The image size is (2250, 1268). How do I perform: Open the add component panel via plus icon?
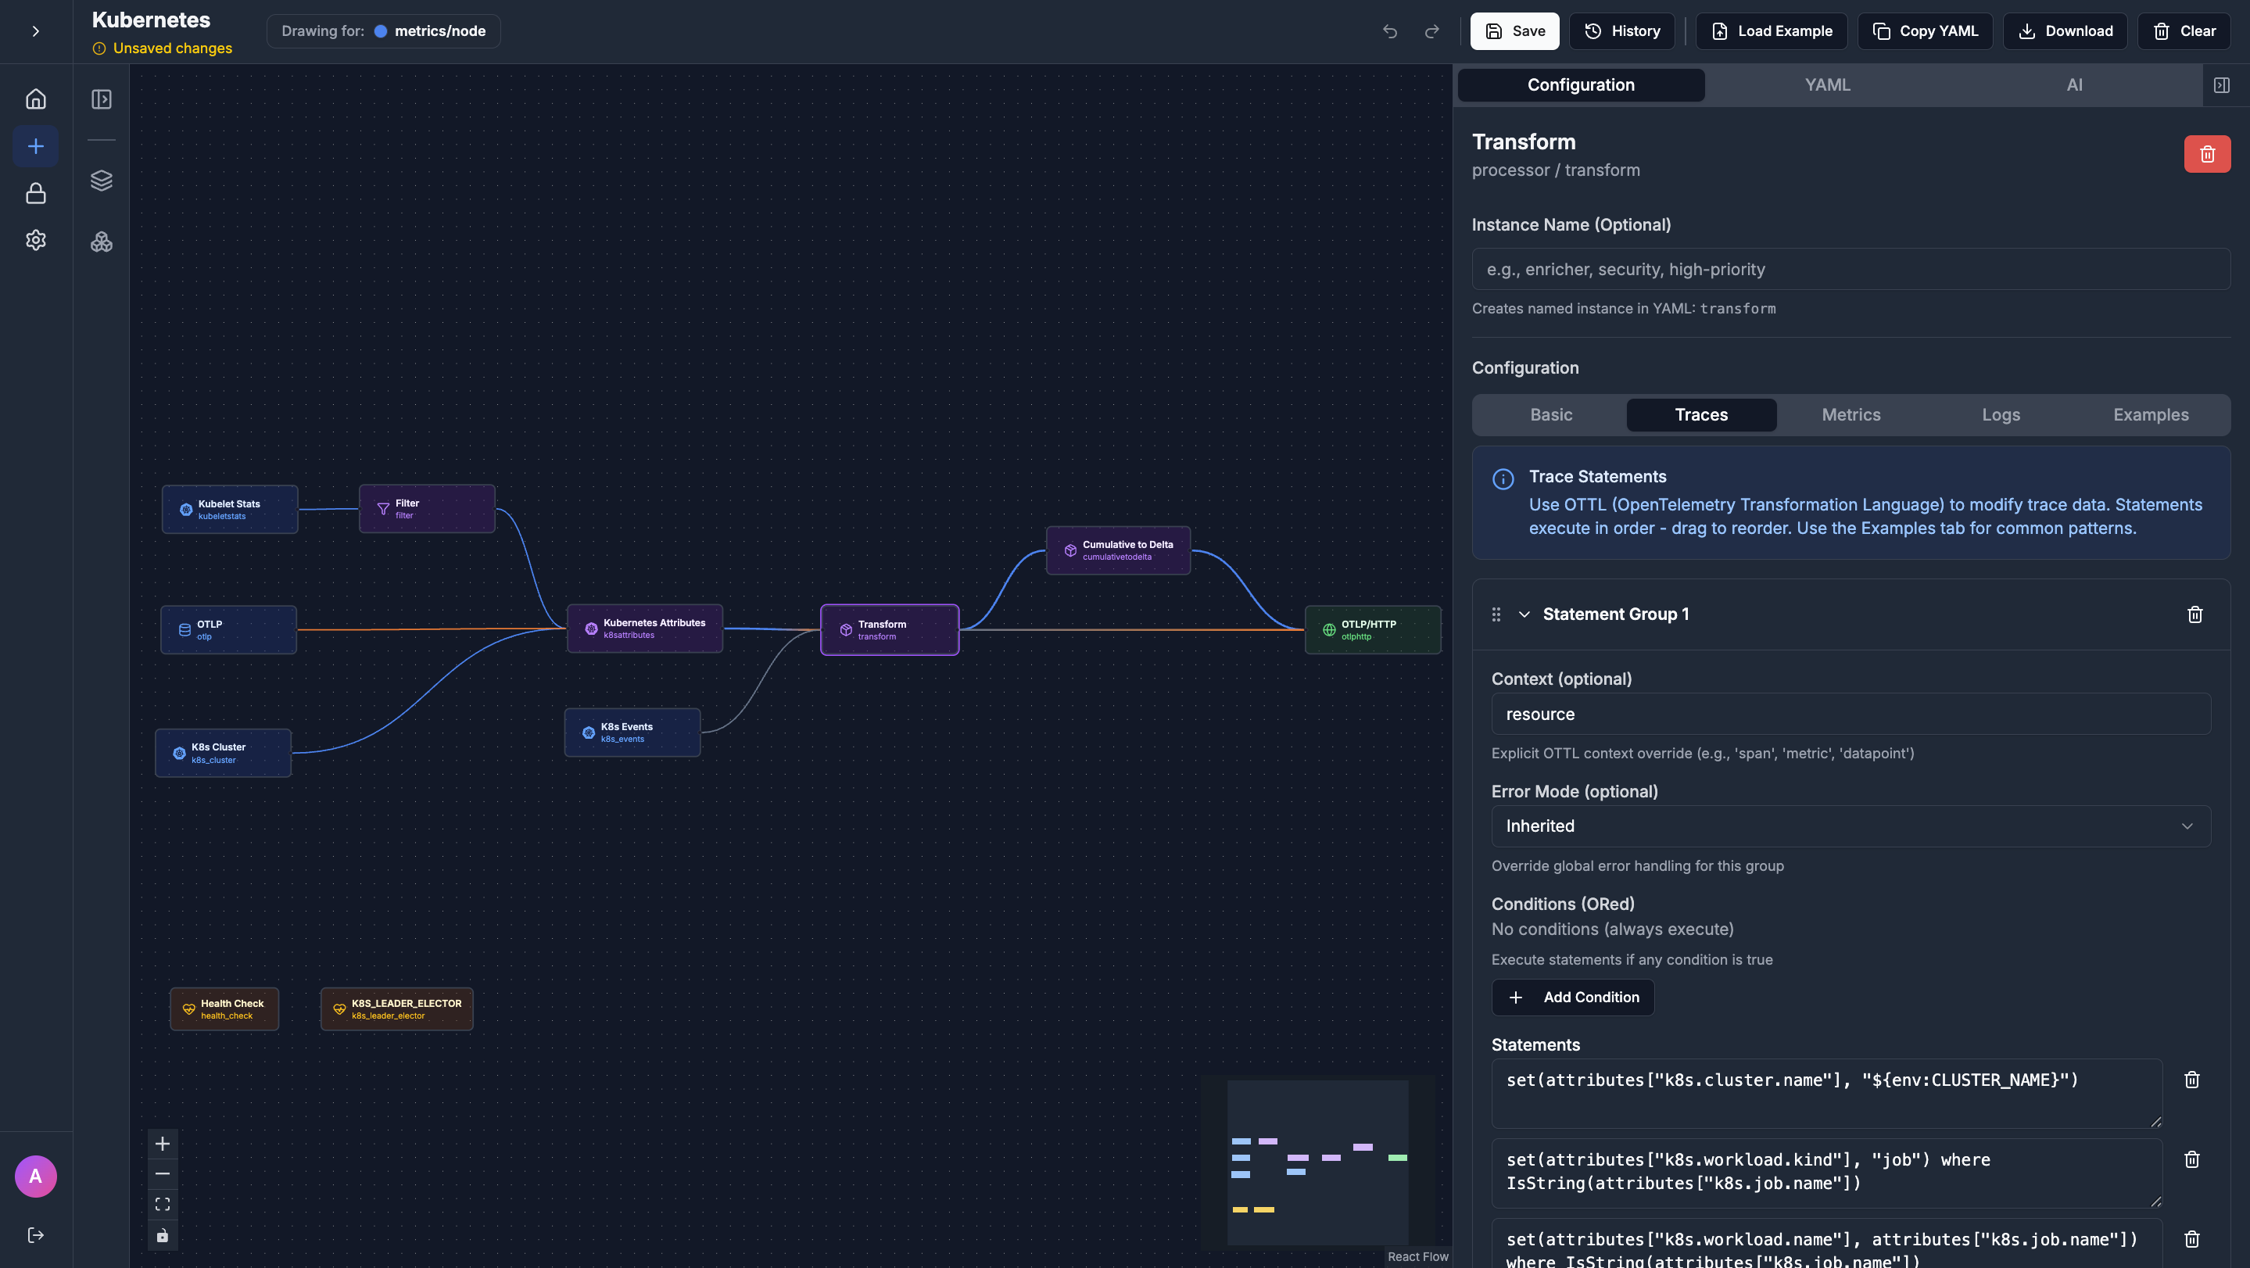(36, 146)
